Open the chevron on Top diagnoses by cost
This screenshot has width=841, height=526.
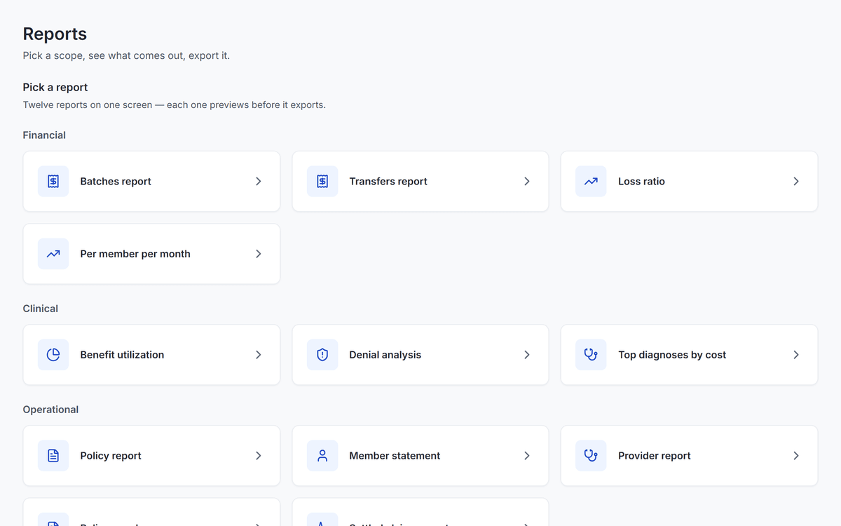coord(796,355)
